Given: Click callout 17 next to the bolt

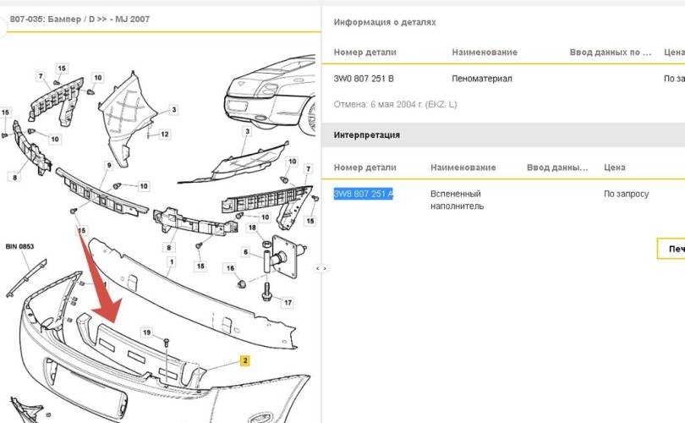Looking at the screenshot, I should click(288, 302).
